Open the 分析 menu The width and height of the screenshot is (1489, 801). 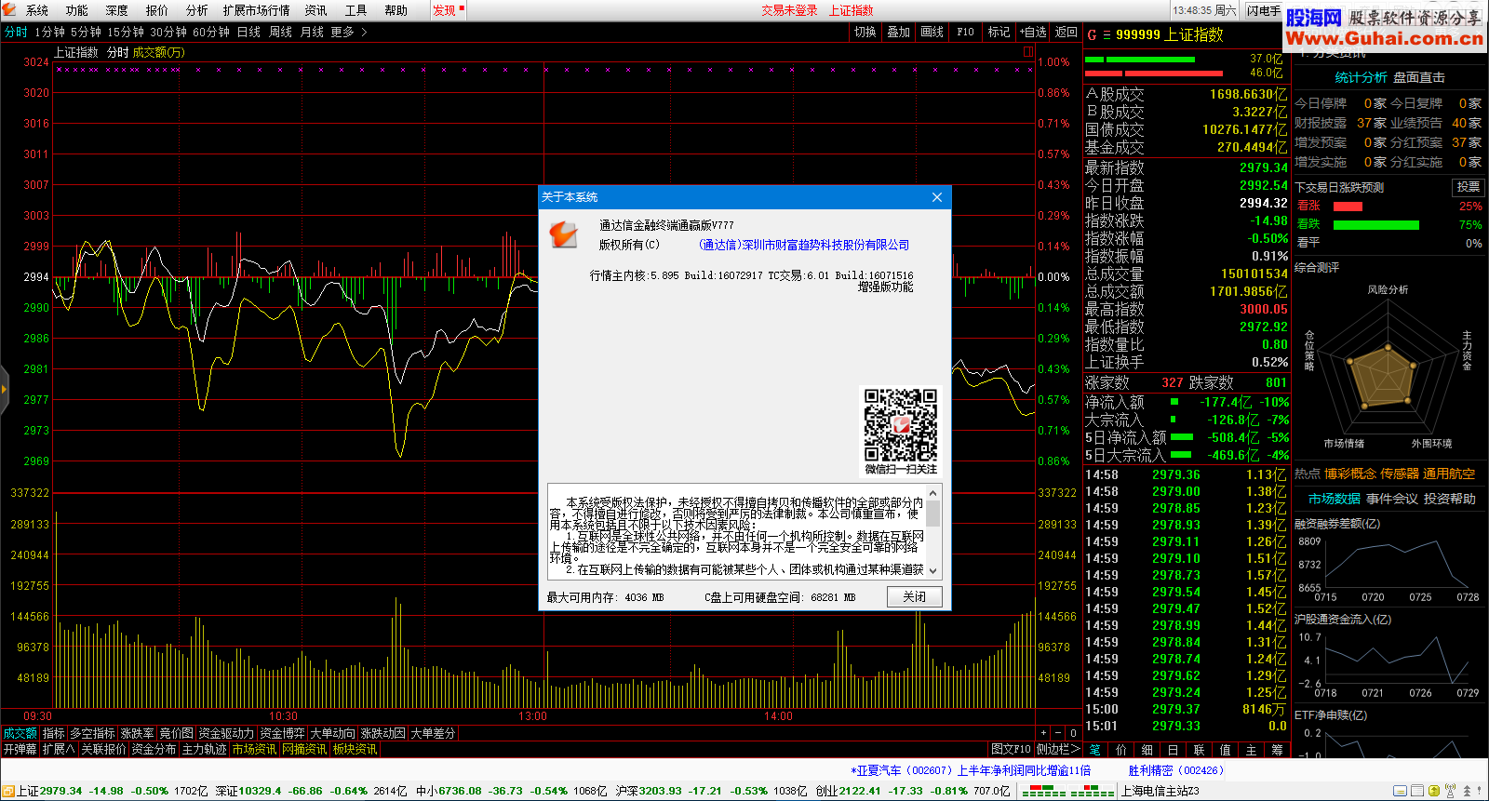coord(197,10)
